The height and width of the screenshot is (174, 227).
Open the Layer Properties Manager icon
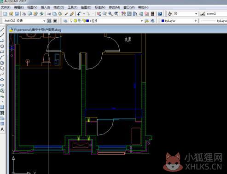point(65,21)
